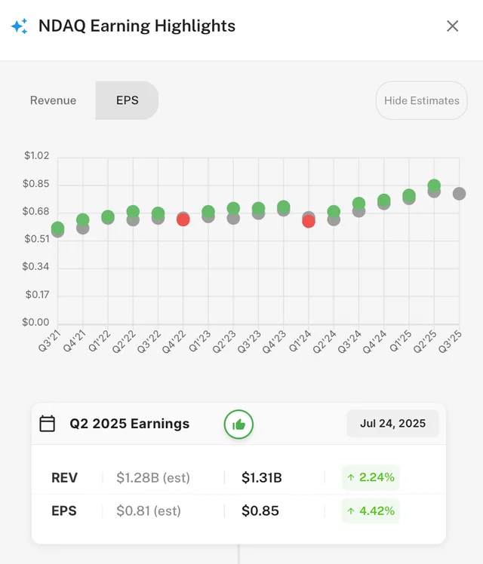Click the $1.28B (est) revenue estimate

[x=153, y=478]
